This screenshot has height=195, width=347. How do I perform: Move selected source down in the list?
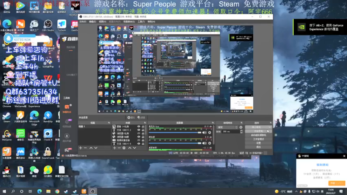[134, 148]
